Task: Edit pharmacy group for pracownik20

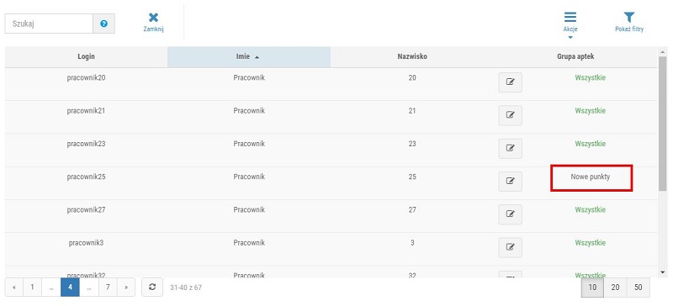Action: (x=510, y=82)
